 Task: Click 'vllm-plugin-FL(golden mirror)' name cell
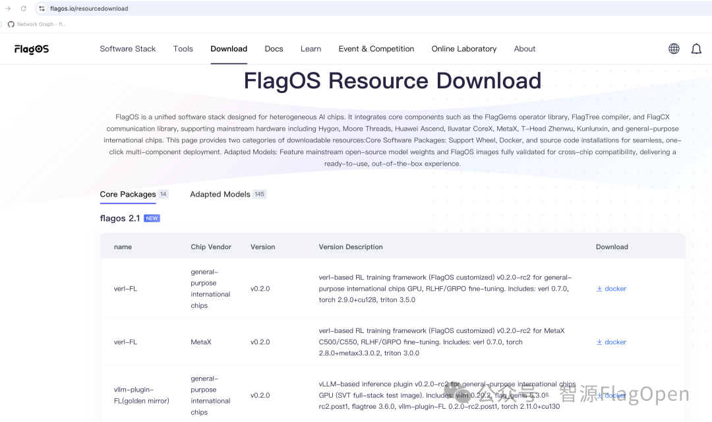pyautogui.click(x=142, y=395)
